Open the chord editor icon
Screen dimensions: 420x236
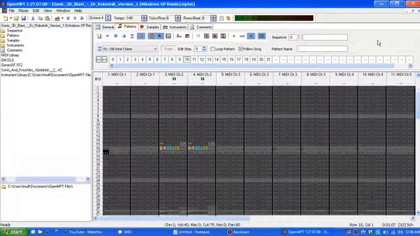[x=187, y=36]
